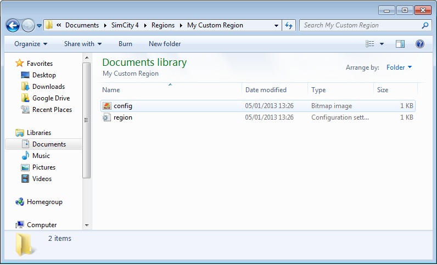Open Google Drive in Favorites
The width and height of the screenshot is (437, 265).
click(51, 98)
